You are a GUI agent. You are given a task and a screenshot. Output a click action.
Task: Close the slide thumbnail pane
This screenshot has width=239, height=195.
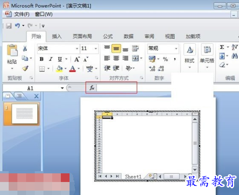click(x=36, y=96)
